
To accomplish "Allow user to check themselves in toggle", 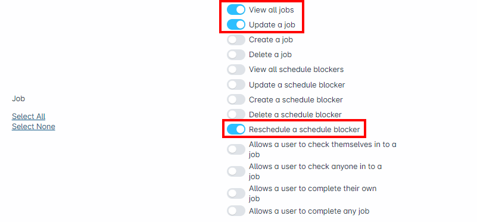I will pos(236,149).
